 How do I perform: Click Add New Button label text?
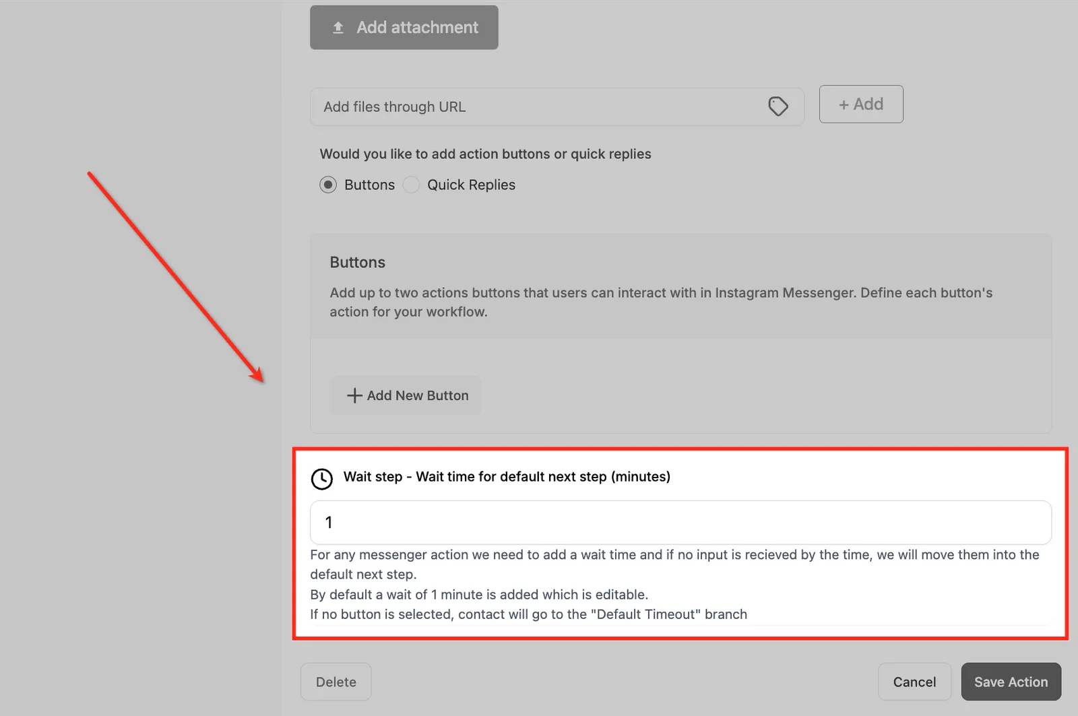pos(418,395)
